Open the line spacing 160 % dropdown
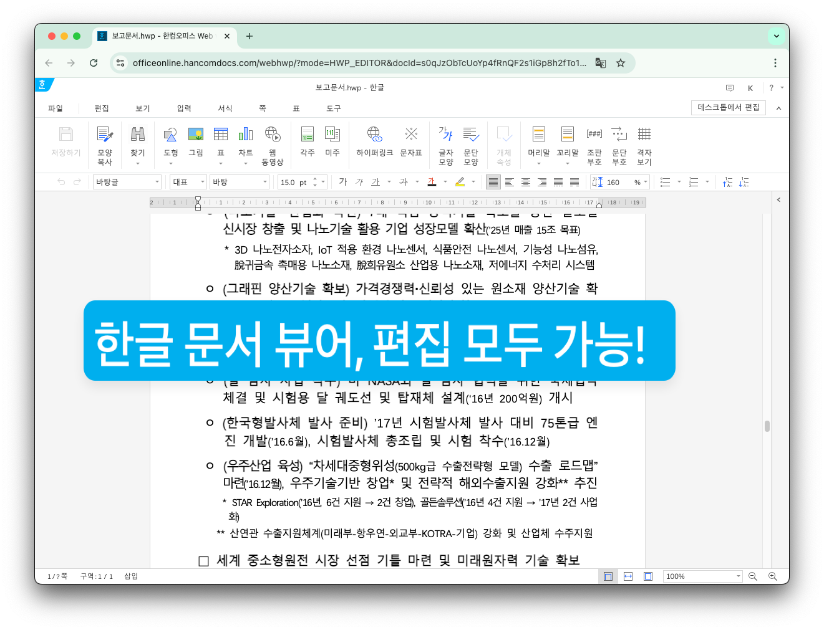The image size is (824, 630). [620, 182]
